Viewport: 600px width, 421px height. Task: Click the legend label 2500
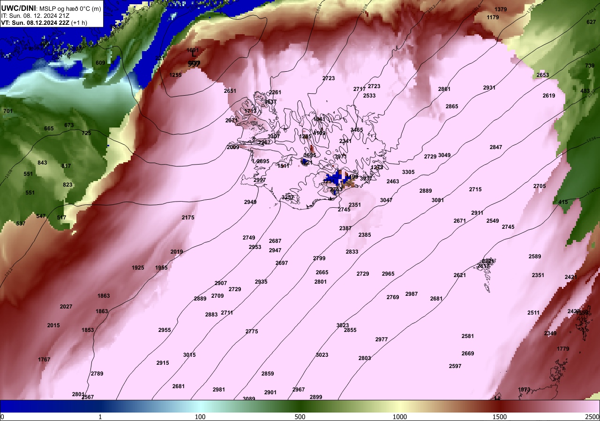pos(592,417)
